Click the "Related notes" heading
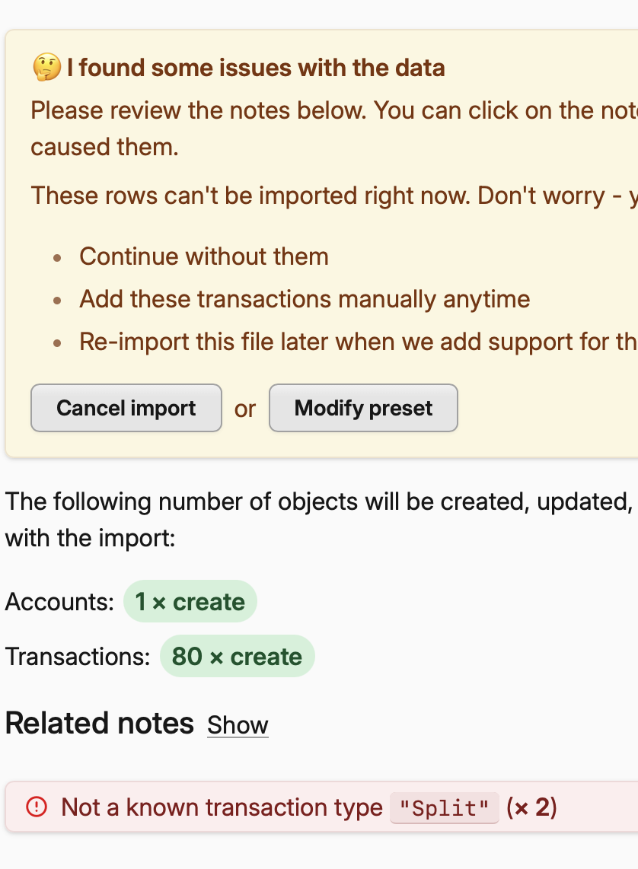Viewport: 638px width, 869px height. tap(100, 723)
